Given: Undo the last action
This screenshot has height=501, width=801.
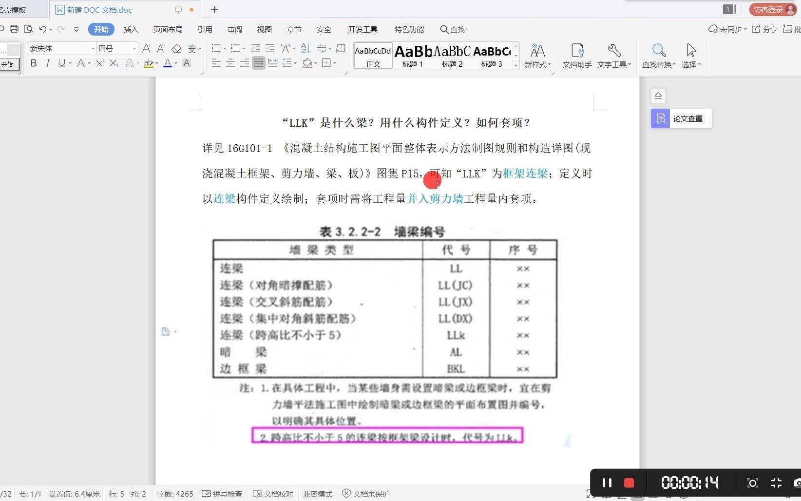Looking at the screenshot, I should (x=43, y=29).
